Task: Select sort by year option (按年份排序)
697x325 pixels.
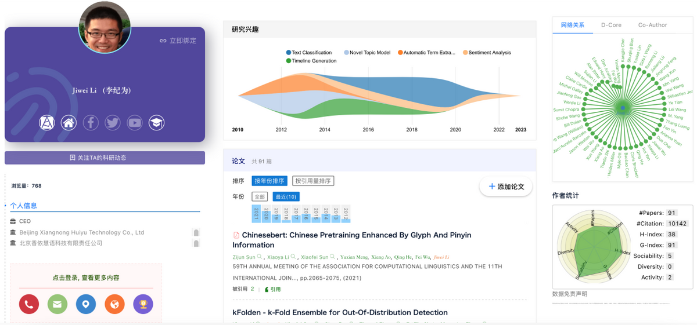Action: click(x=270, y=181)
